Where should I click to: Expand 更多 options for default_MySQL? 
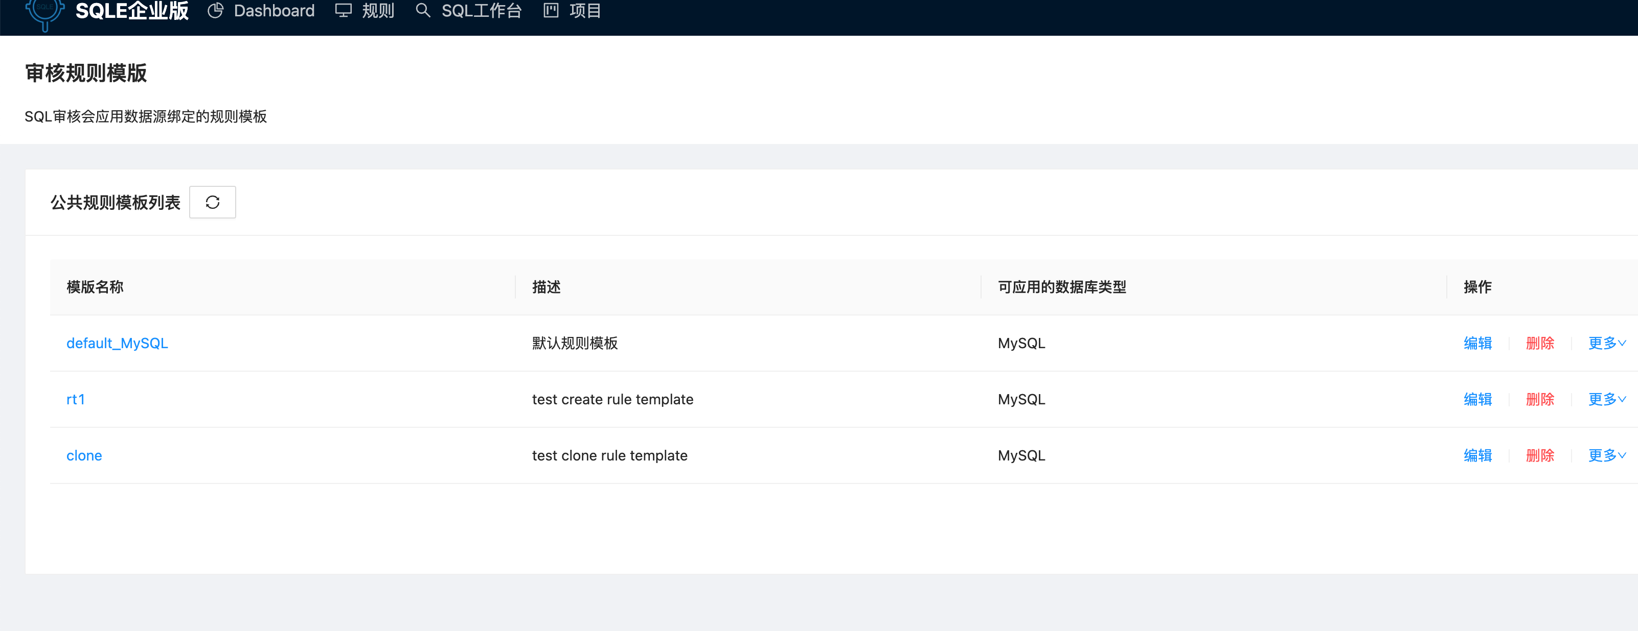pos(1607,343)
